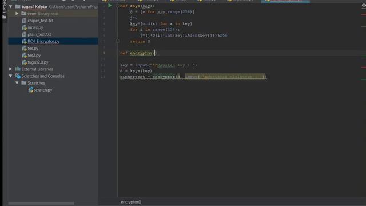The height and width of the screenshot is (206, 366).
Task: Open plain_text.txt file
Action: tap(39, 34)
